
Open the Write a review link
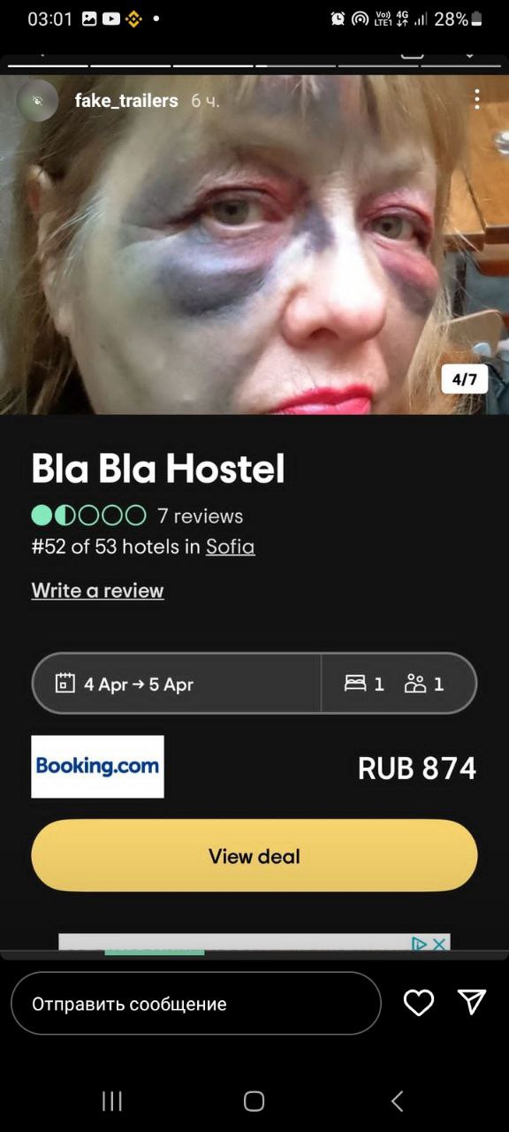click(x=98, y=590)
